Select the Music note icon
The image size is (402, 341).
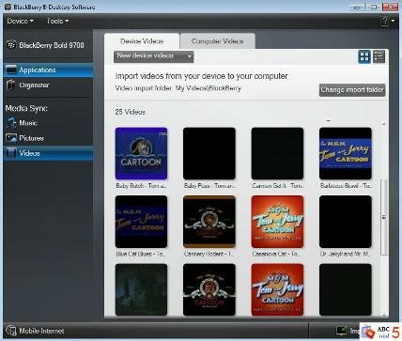(11, 123)
